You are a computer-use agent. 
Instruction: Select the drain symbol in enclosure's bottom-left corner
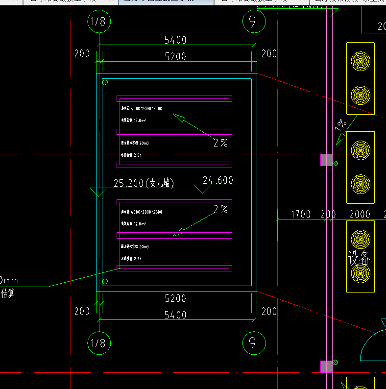coord(105,281)
